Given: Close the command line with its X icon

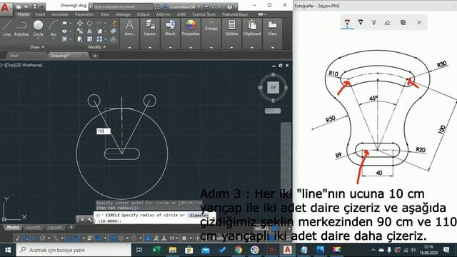Looking at the screenshot, I should (x=82, y=220).
